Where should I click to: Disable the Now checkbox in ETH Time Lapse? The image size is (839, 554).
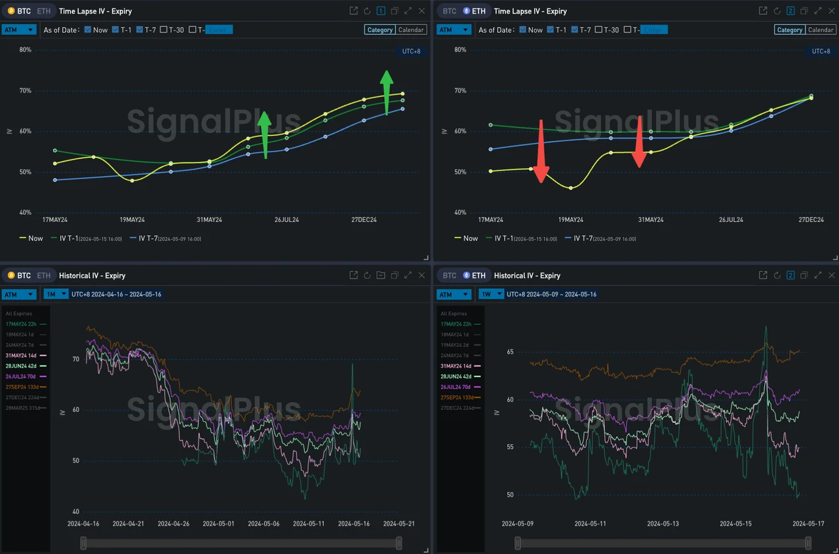click(x=522, y=29)
